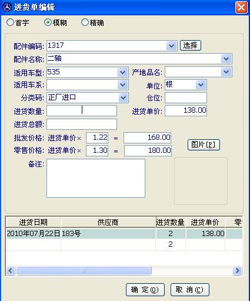Click the app logo icon in title bar
Screen dimensions: 250x301
pos(8,7)
